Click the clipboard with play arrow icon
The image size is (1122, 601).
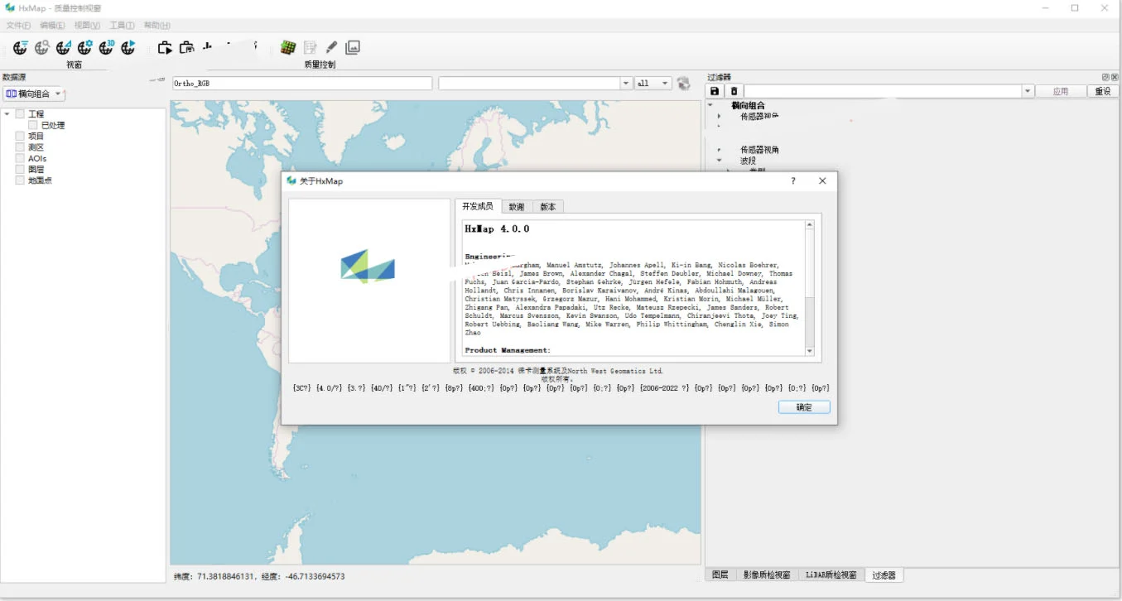(x=165, y=48)
